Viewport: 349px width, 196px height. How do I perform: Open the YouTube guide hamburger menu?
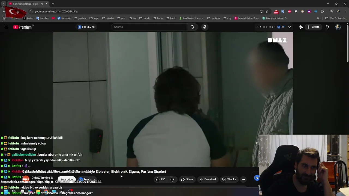click(7, 27)
